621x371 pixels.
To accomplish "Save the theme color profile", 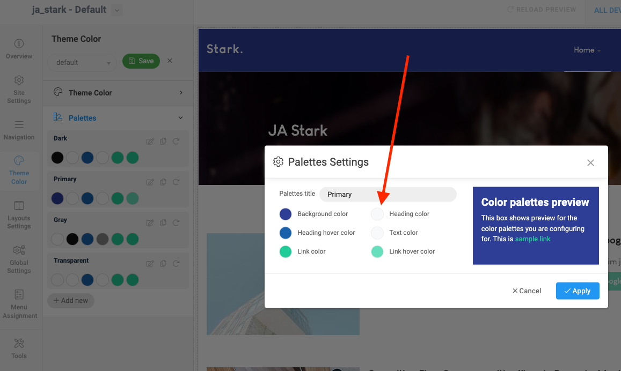I will click(141, 61).
